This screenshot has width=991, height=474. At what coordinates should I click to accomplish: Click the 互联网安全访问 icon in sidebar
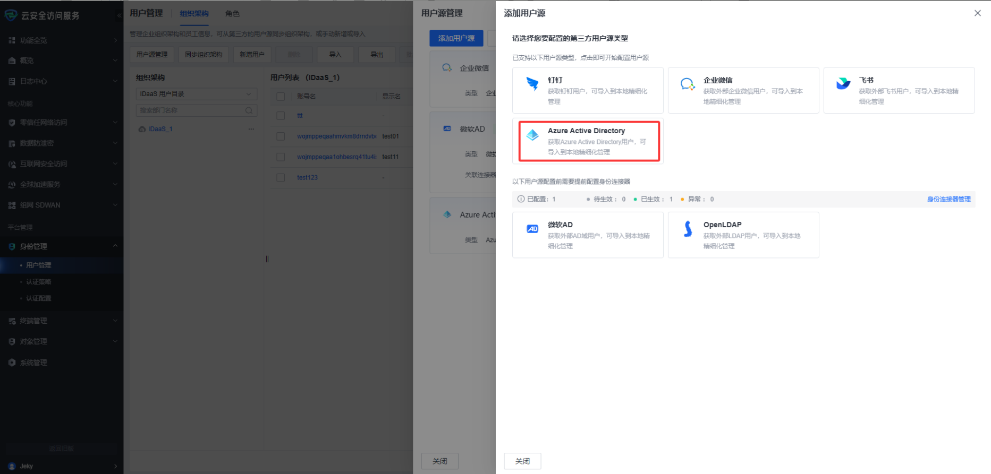[x=12, y=164]
